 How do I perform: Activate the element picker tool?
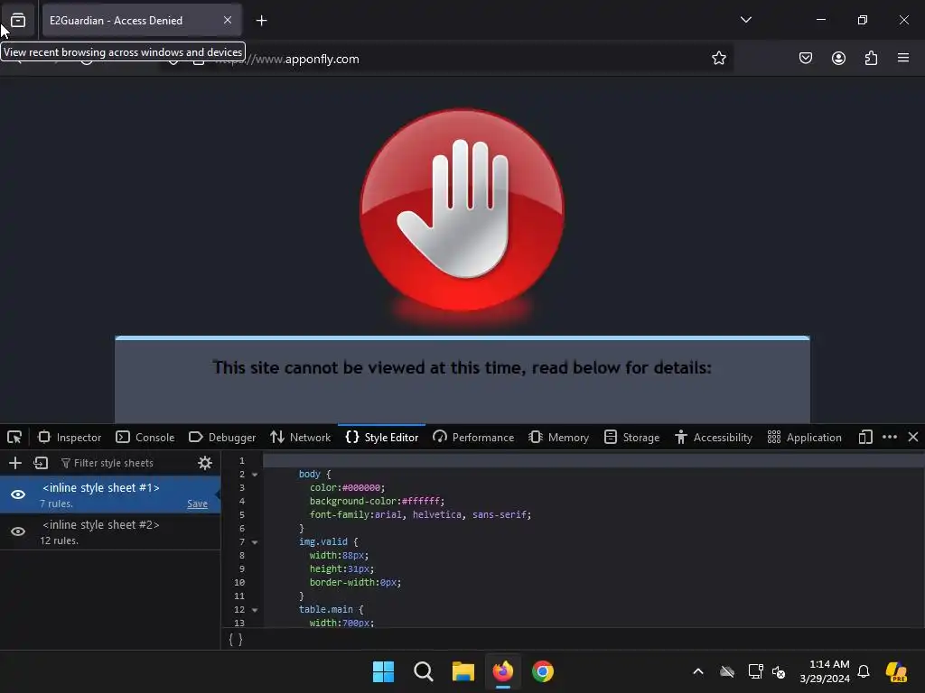click(14, 438)
